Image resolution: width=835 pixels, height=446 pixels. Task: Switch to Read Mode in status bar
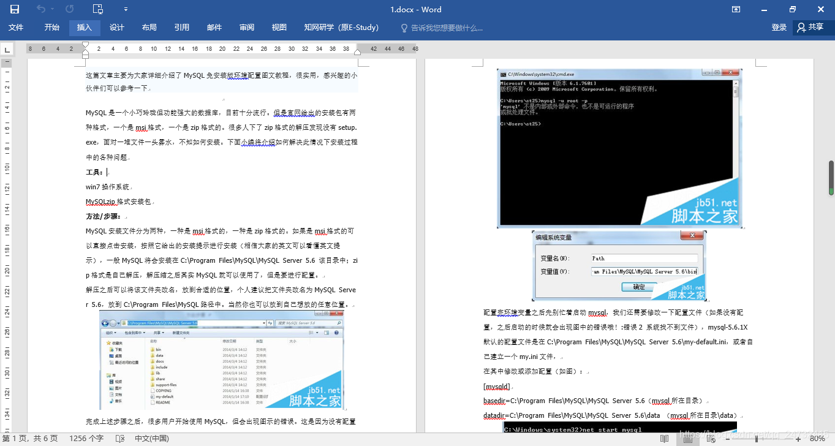(x=664, y=439)
